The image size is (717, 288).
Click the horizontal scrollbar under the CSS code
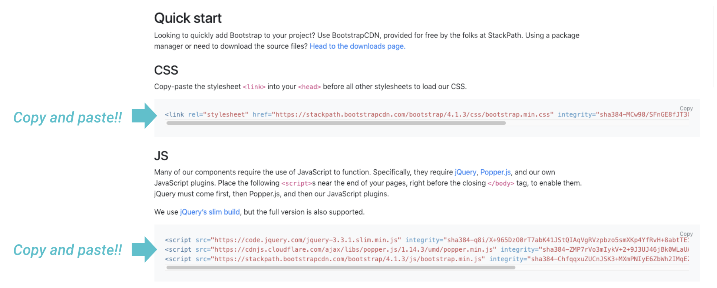tap(336, 123)
